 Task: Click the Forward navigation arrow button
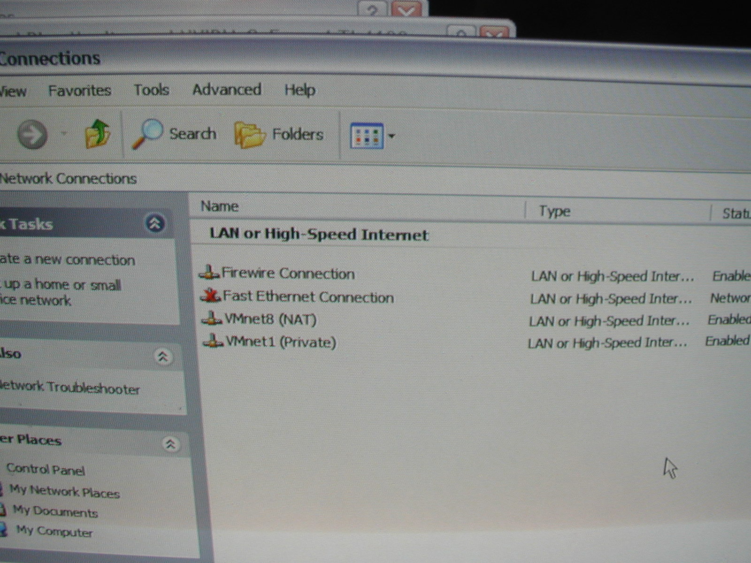click(32, 134)
